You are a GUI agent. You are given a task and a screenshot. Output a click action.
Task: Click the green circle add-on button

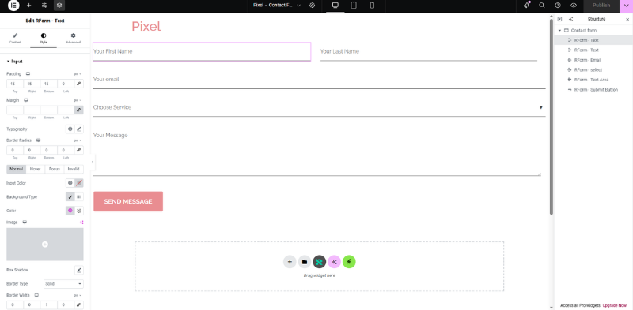point(349,262)
